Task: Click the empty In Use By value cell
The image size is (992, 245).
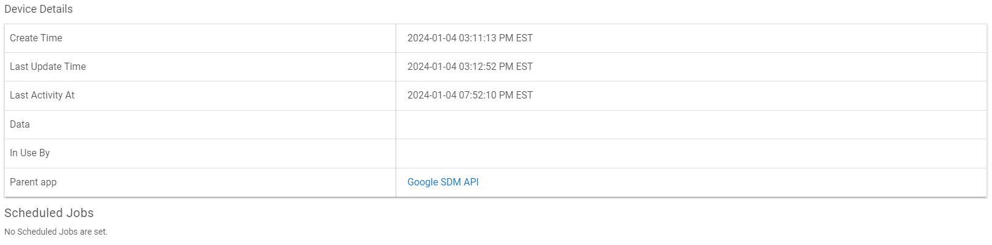Action: coord(691,153)
